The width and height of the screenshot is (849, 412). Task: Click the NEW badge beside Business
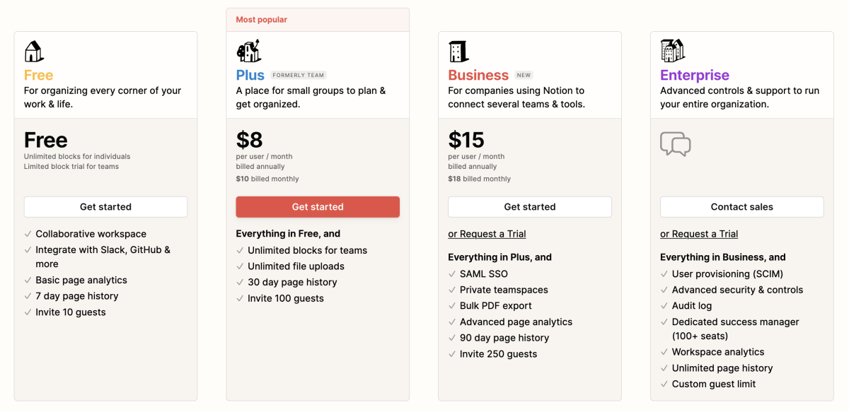click(x=524, y=75)
